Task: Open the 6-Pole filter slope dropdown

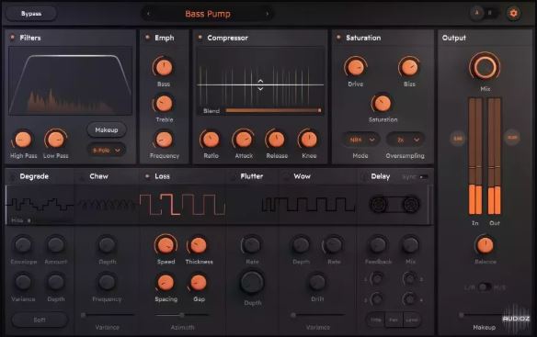Action: [107, 151]
